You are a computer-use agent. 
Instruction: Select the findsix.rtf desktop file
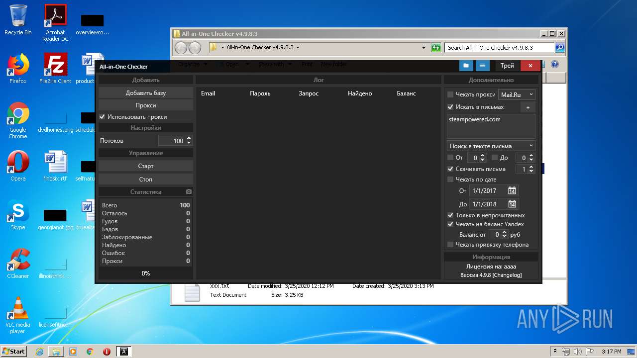pos(55,166)
